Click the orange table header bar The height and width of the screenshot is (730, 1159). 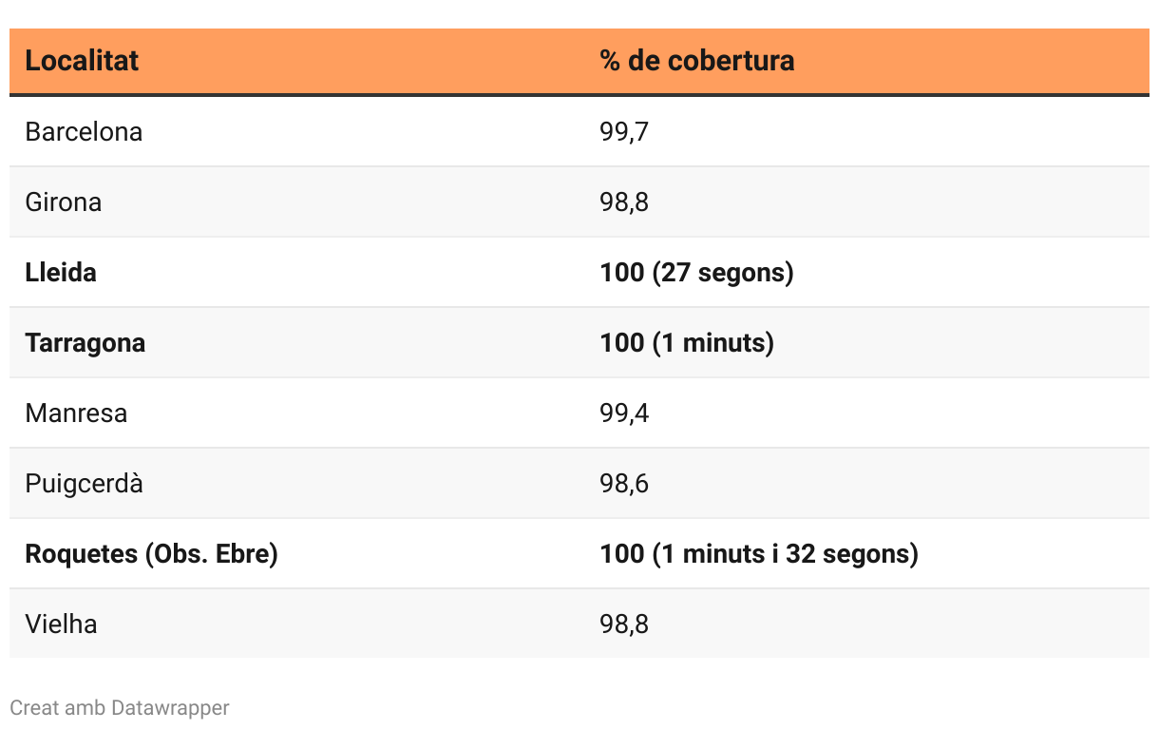[x=579, y=61]
